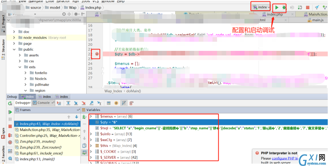Click doMain() in editor breadcrumb
This screenshot has width=328, height=166.
[134, 91]
